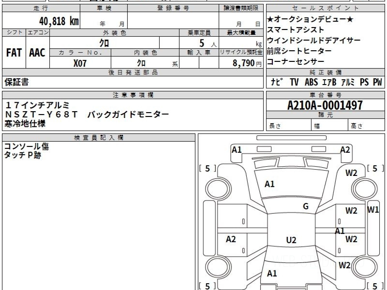Click the 検査員記入欄 header

tap(99, 138)
